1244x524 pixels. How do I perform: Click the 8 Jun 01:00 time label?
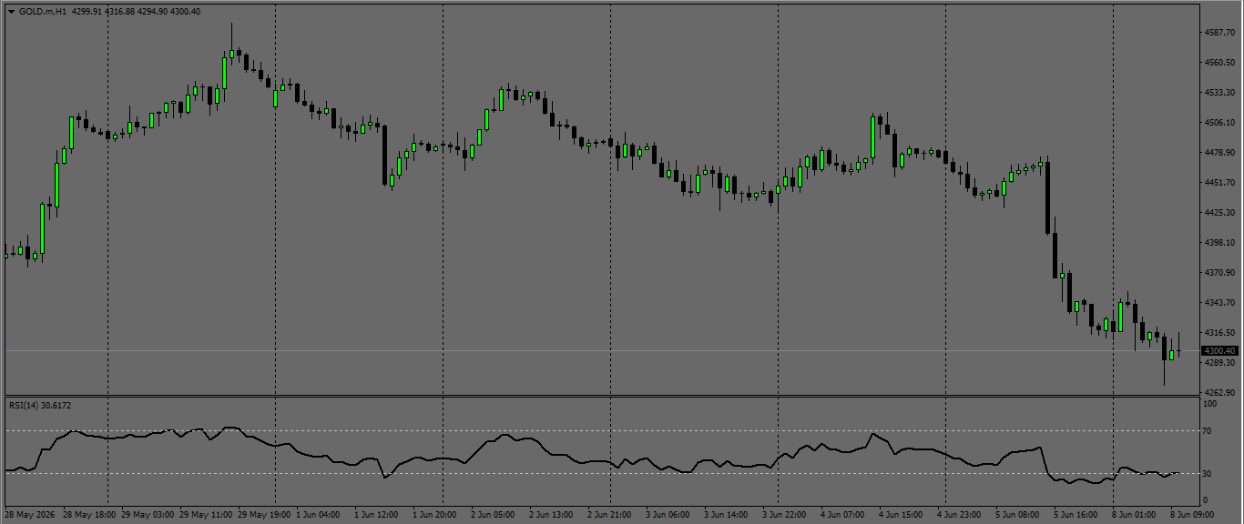coord(1134,515)
